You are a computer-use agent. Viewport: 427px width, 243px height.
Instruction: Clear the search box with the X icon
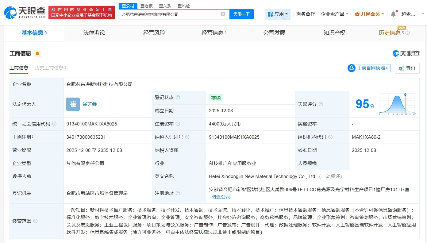(x=223, y=14)
